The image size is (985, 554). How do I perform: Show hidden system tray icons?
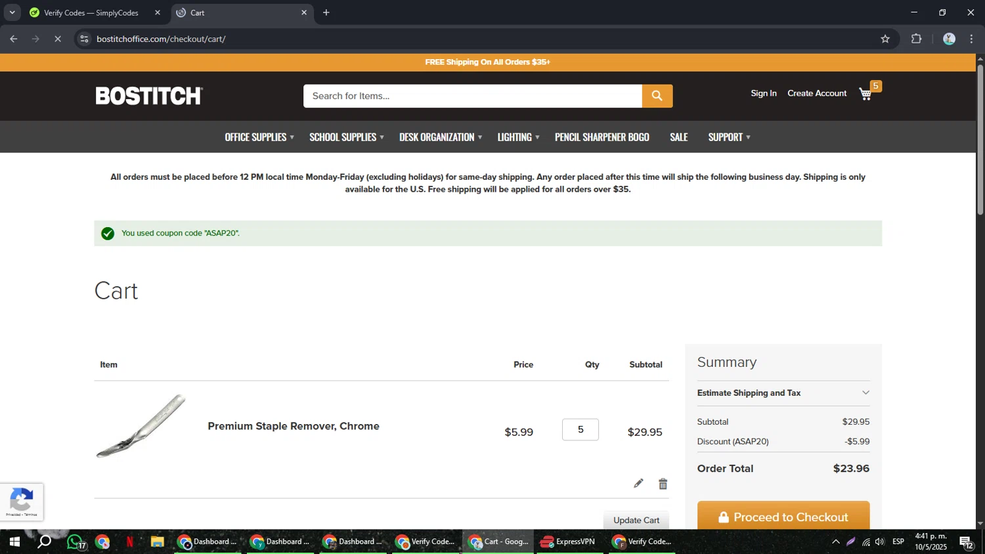pyautogui.click(x=835, y=542)
